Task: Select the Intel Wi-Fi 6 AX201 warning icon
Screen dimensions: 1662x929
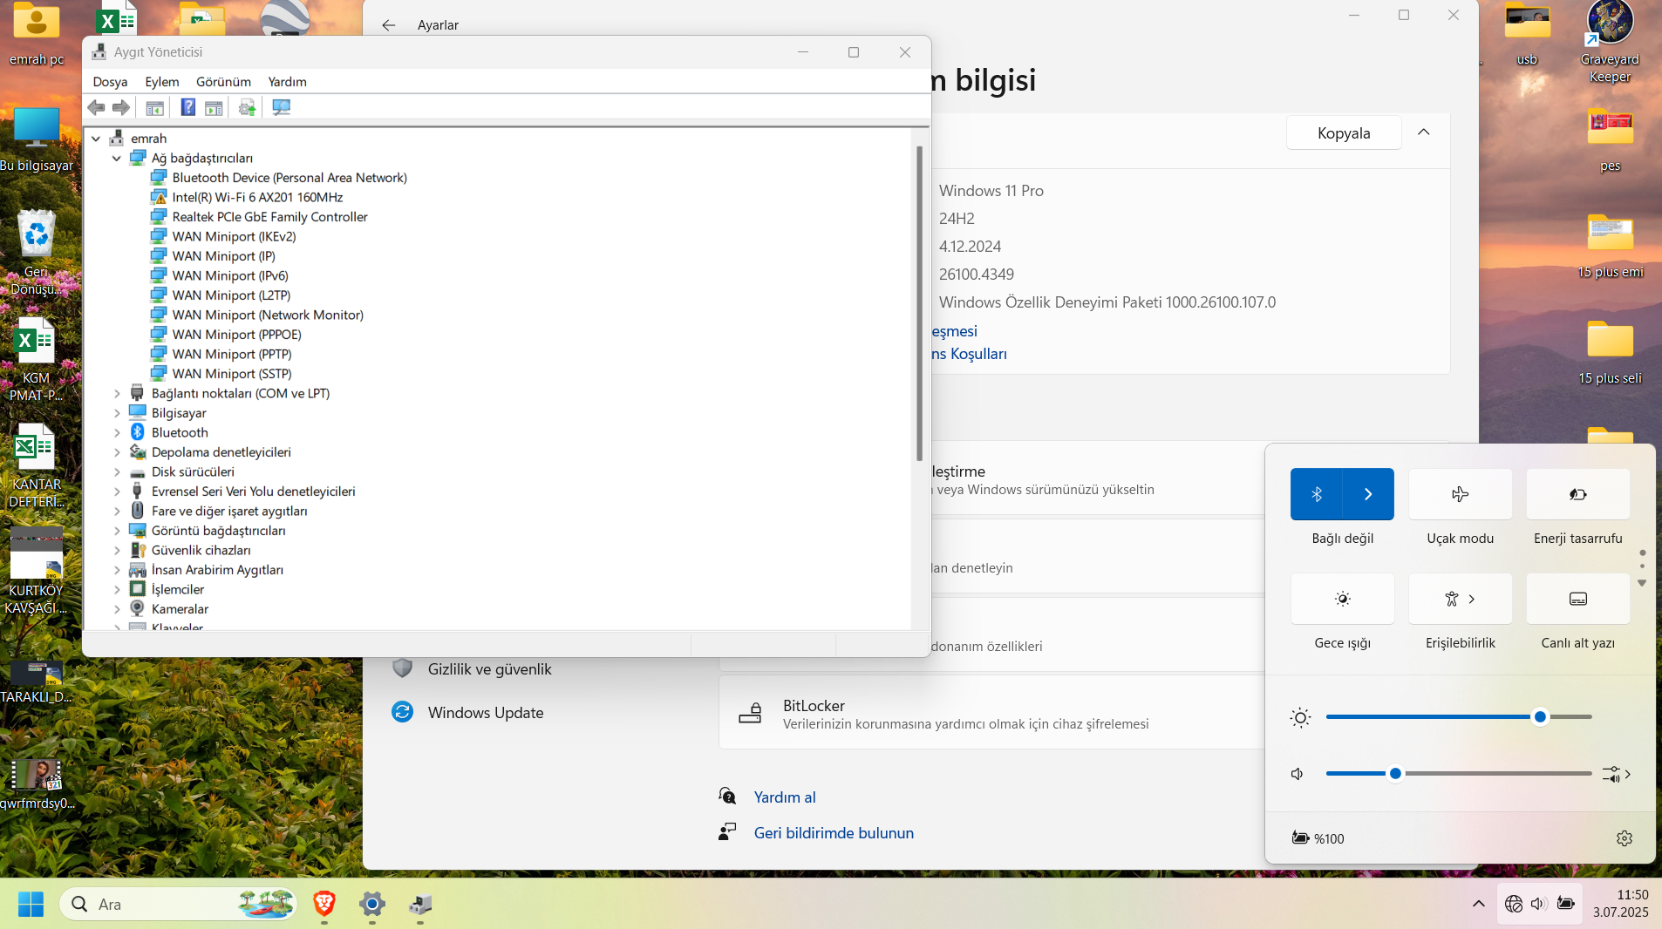Action: tap(159, 198)
